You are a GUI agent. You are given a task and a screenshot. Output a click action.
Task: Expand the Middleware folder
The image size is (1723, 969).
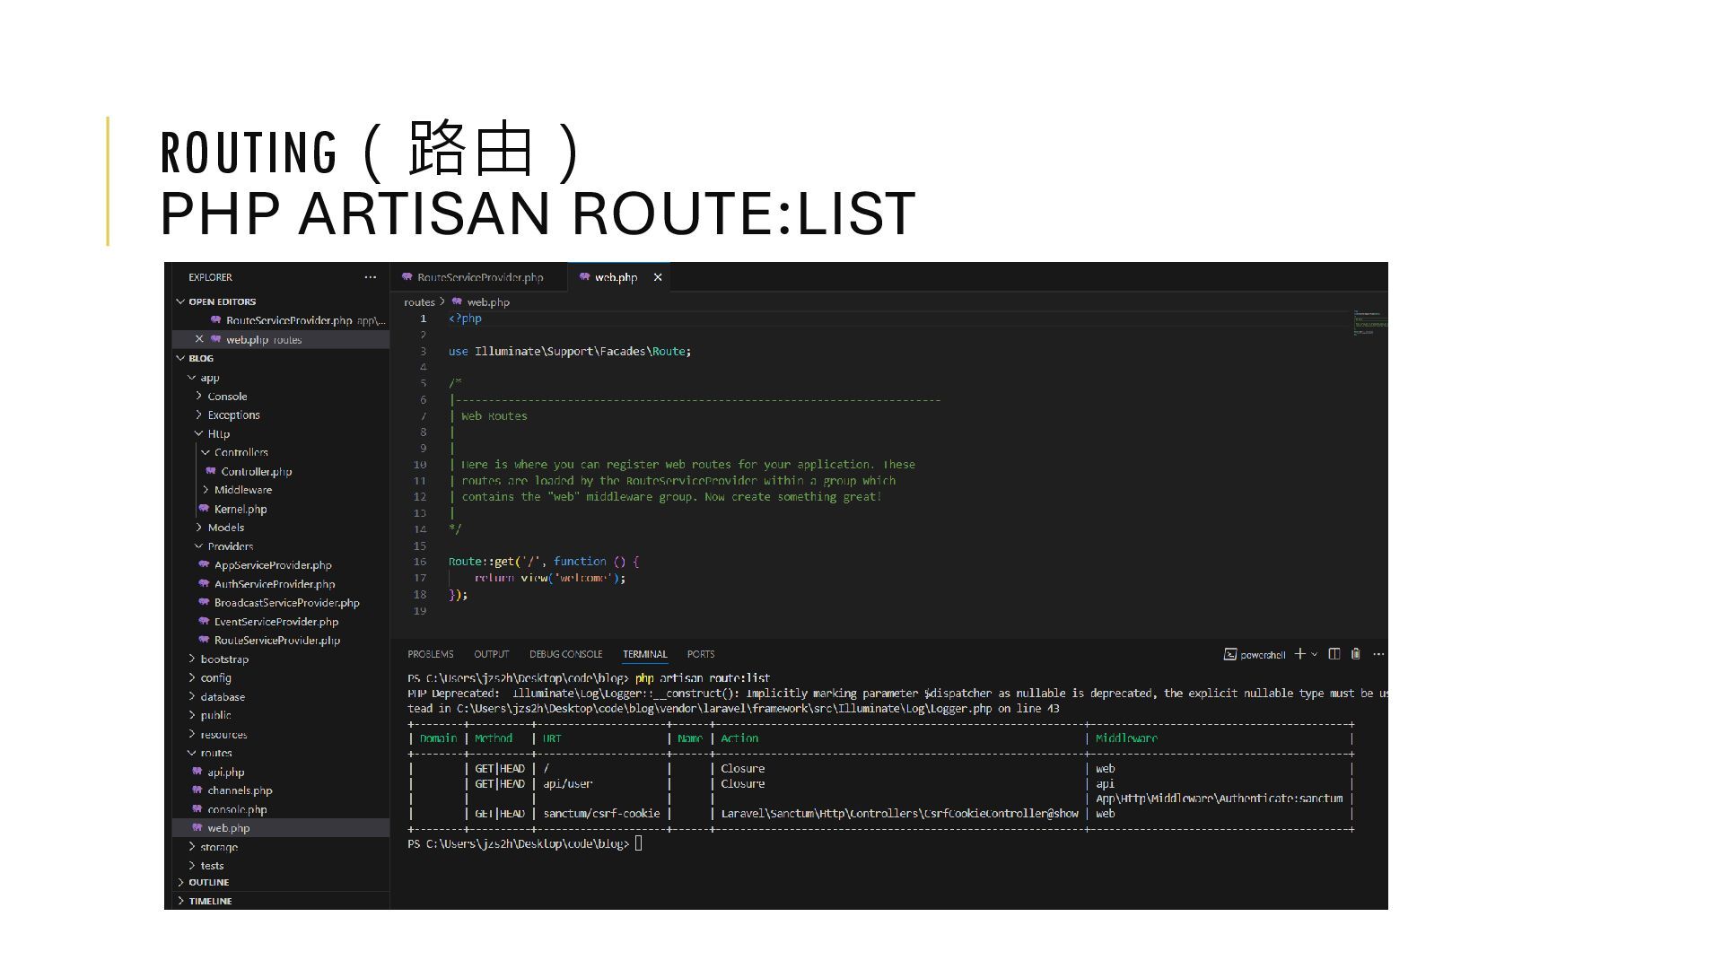click(x=242, y=490)
